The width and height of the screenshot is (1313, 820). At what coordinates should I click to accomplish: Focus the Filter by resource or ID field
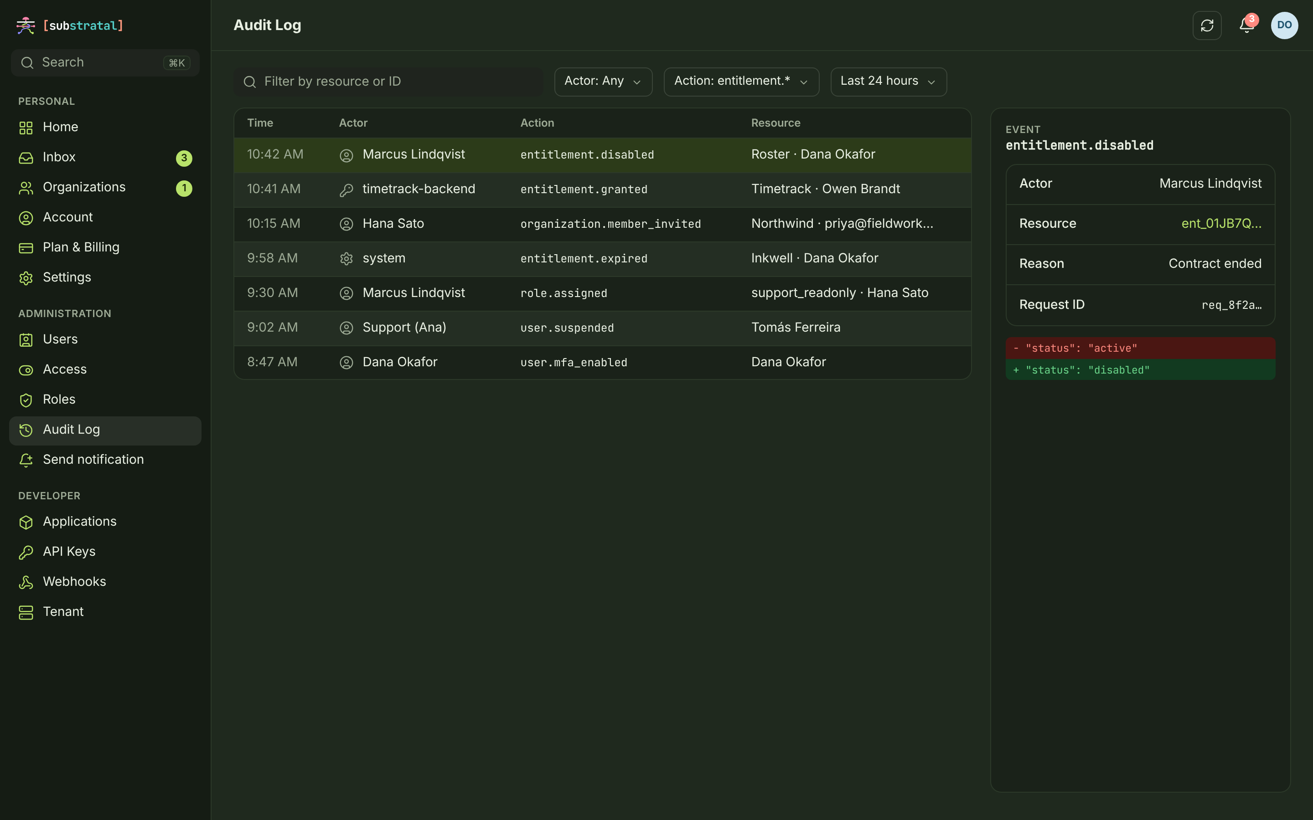(x=388, y=82)
